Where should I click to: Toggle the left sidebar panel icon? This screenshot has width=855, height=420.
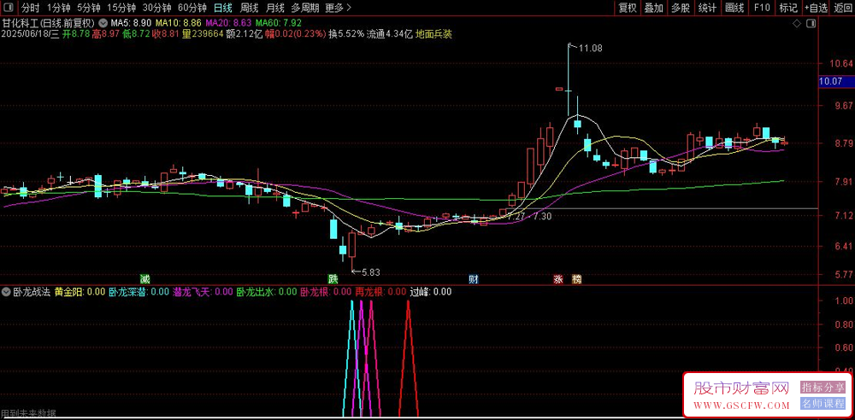9,8
